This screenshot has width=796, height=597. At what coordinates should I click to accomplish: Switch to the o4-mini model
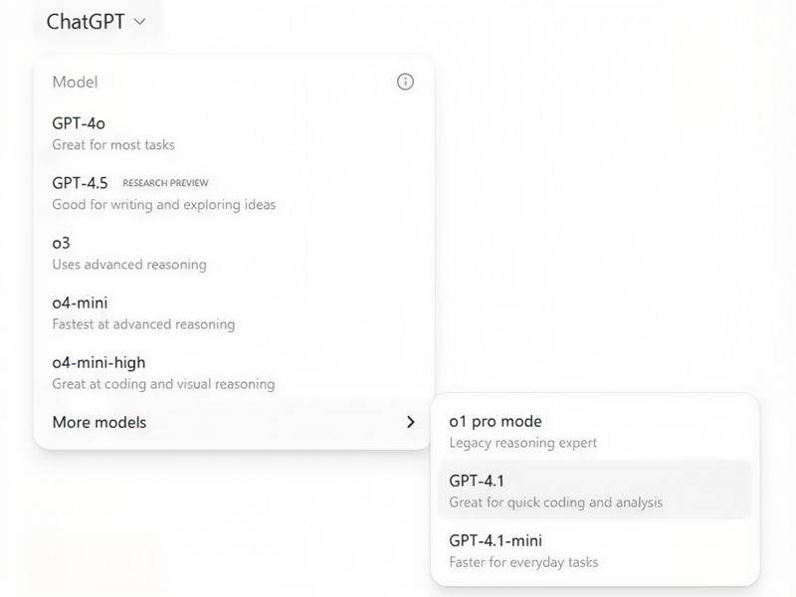click(80, 302)
